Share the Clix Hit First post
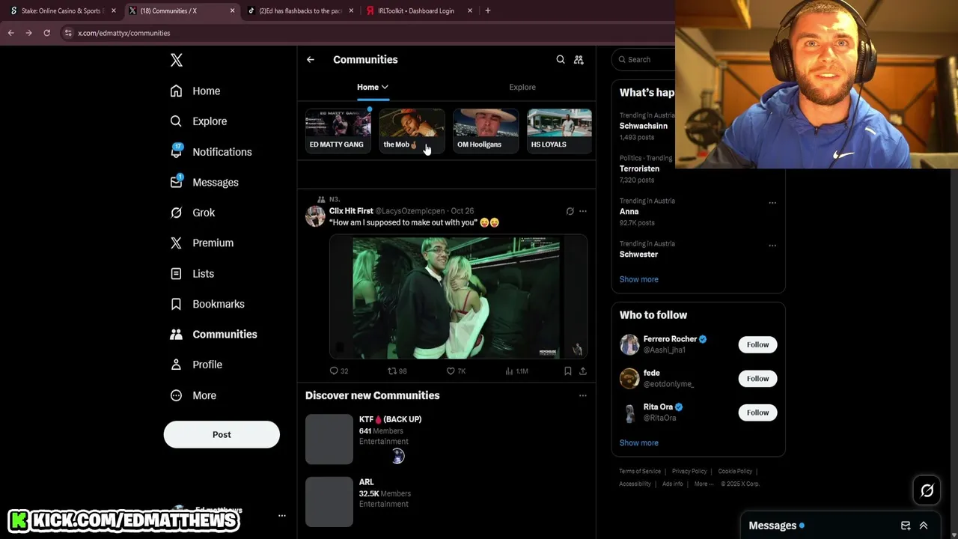The width and height of the screenshot is (958, 539). click(x=583, y=371)
